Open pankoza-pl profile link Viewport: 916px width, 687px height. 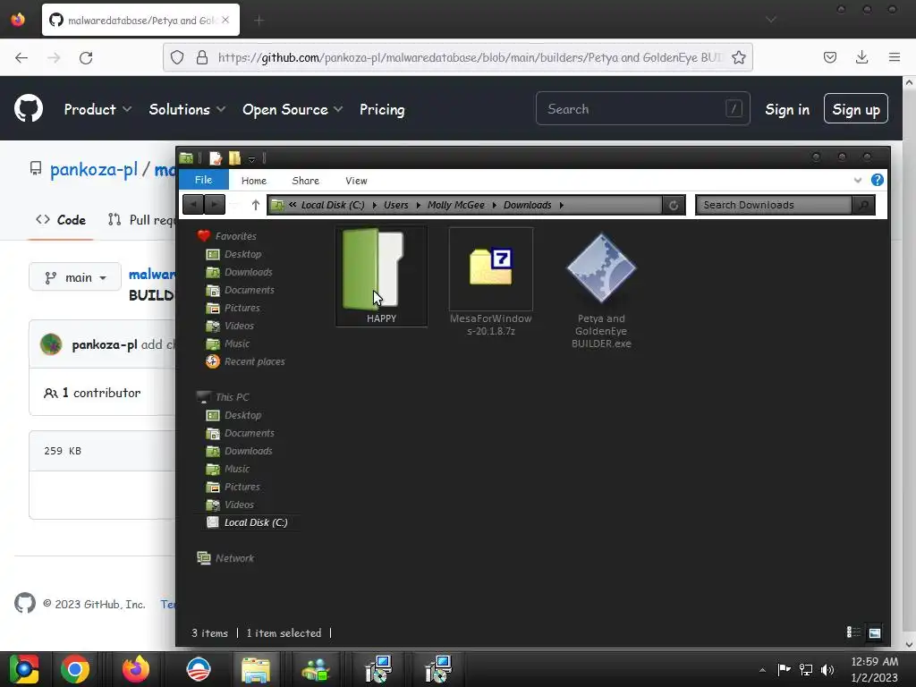(93, 169)
